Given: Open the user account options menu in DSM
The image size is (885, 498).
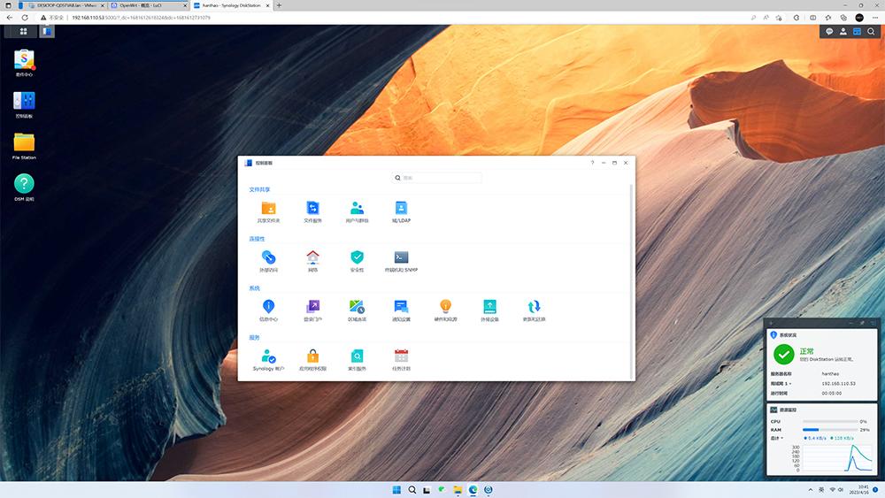Looking at the screenshot, I should pyautogui.click(x=843, y=31).
